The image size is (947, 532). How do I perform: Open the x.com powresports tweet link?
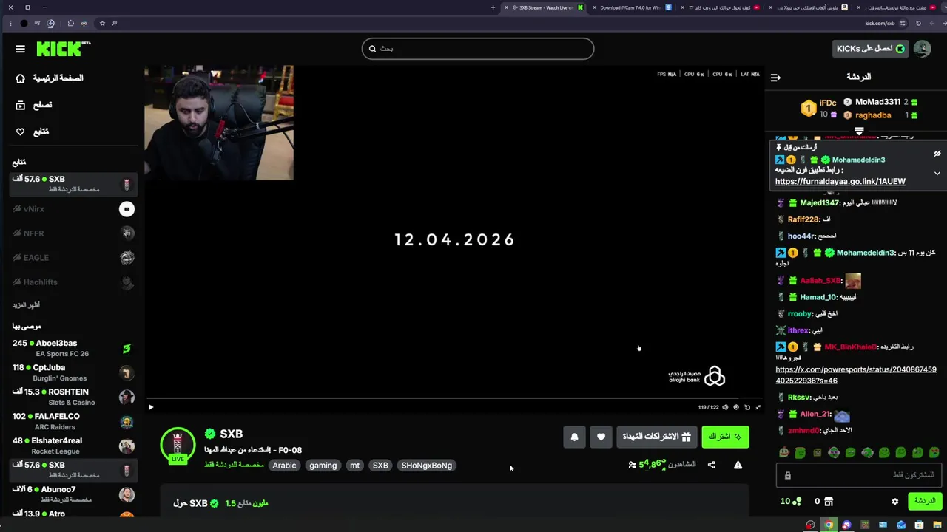point(855,375)
